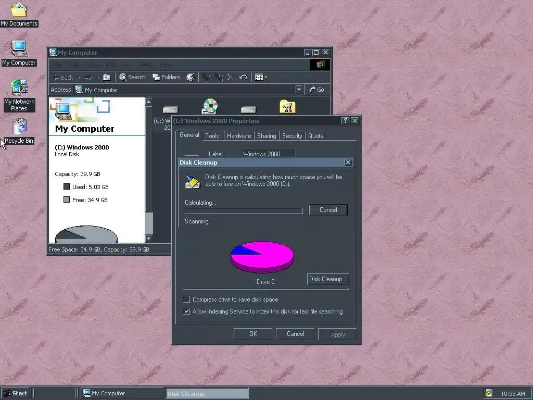Open My Network Places desktop icon
Viewport: 533px width, 400px height.
click(x=19, y=96)
